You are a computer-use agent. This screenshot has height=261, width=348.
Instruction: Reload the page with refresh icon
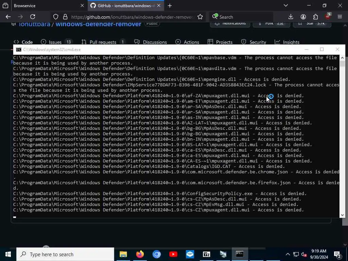(33, 17)
